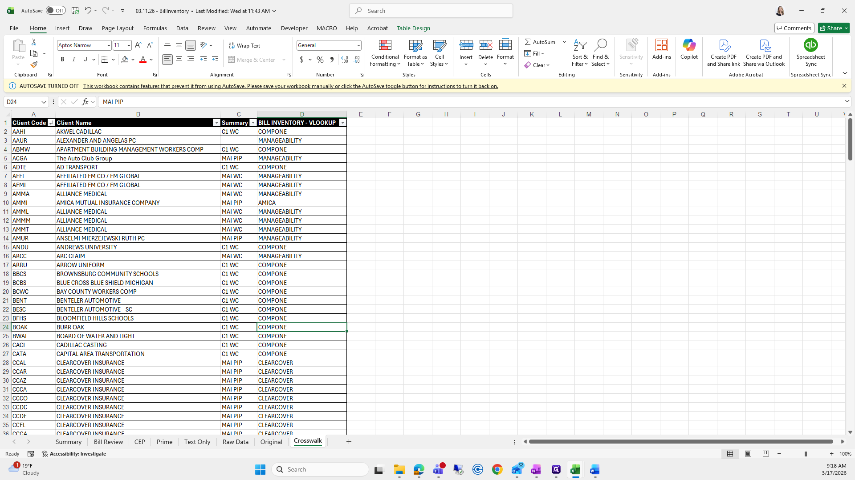855x480 pixels.
Task: Click the AutoSave instructions link in yellow bar
Action: 290,86
